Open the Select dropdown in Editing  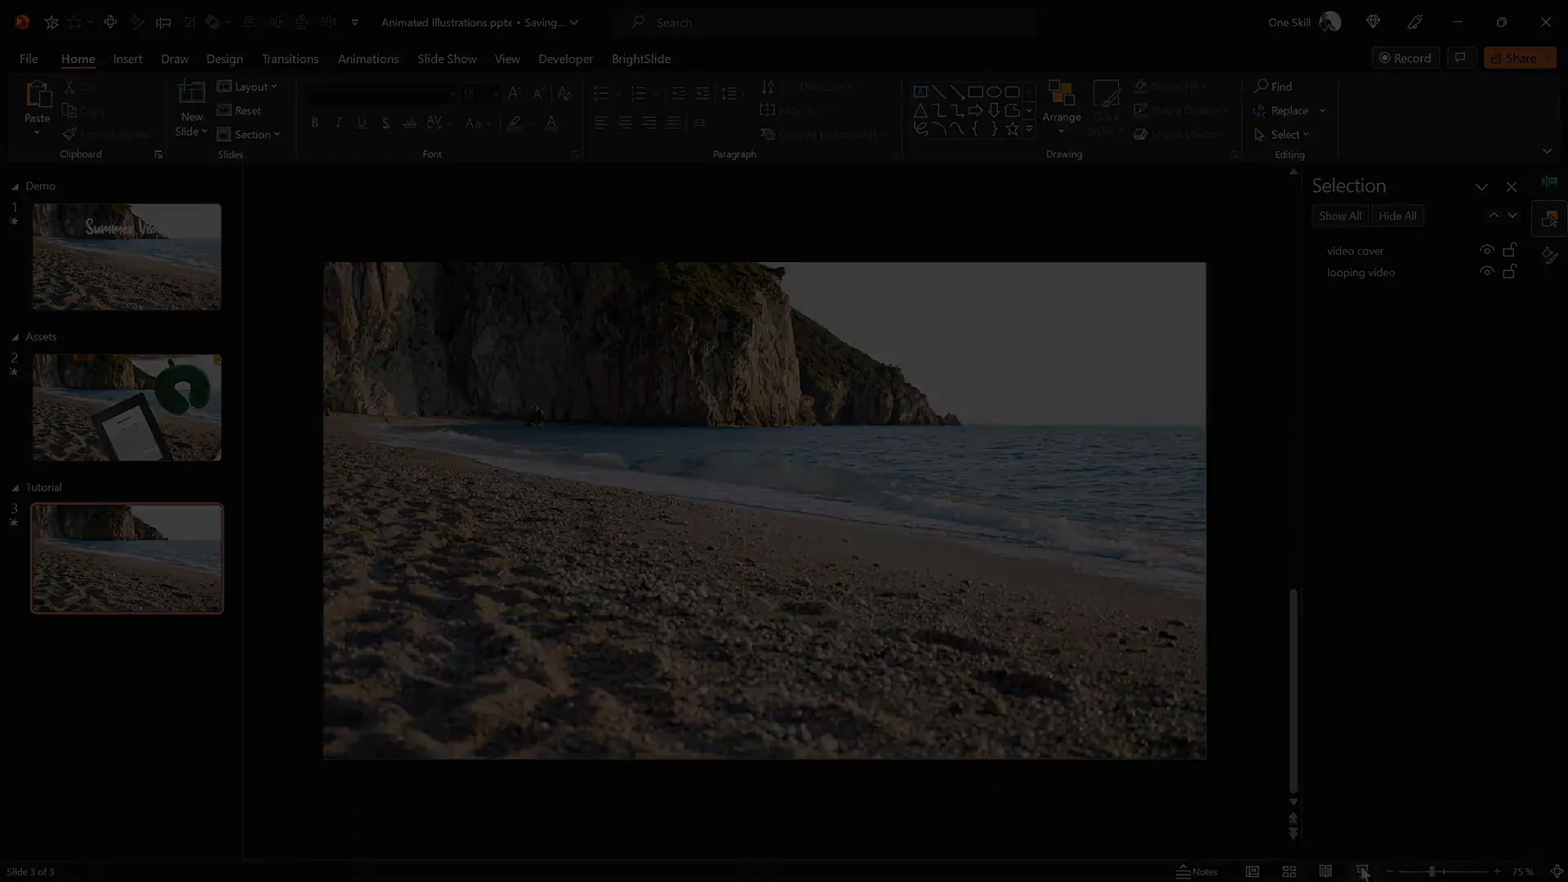pyautogui.click(x=1281, y=134)
